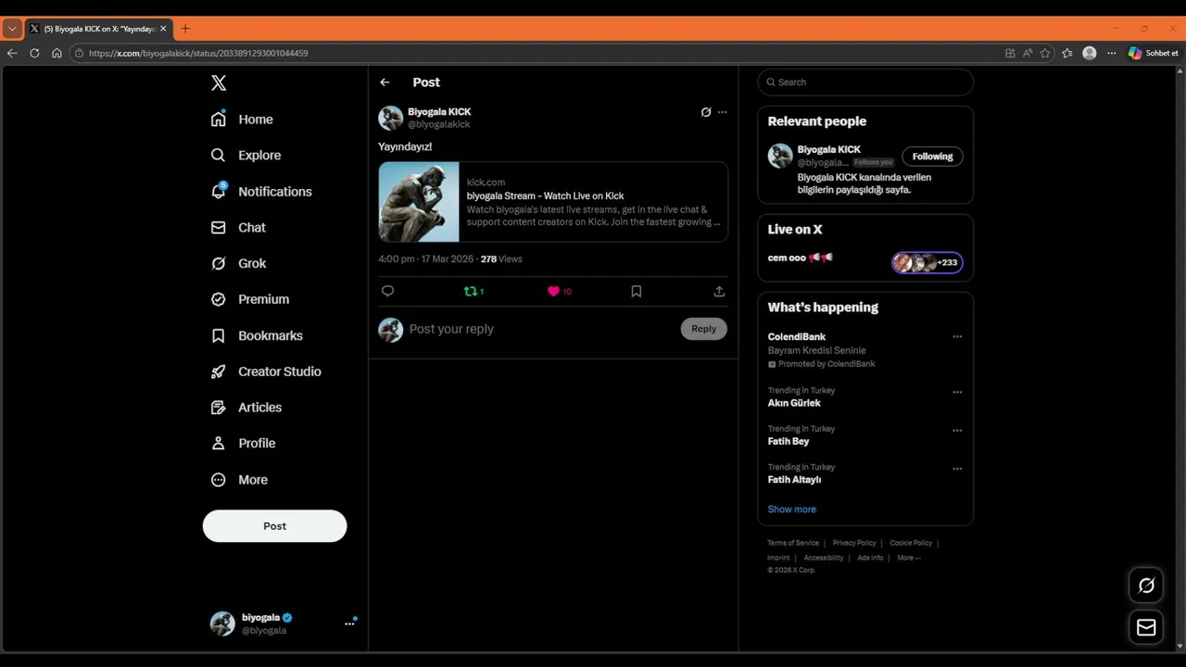Open browser profile avatar icon
This screenshot has height=667, width=1186.
(1090, 53)
